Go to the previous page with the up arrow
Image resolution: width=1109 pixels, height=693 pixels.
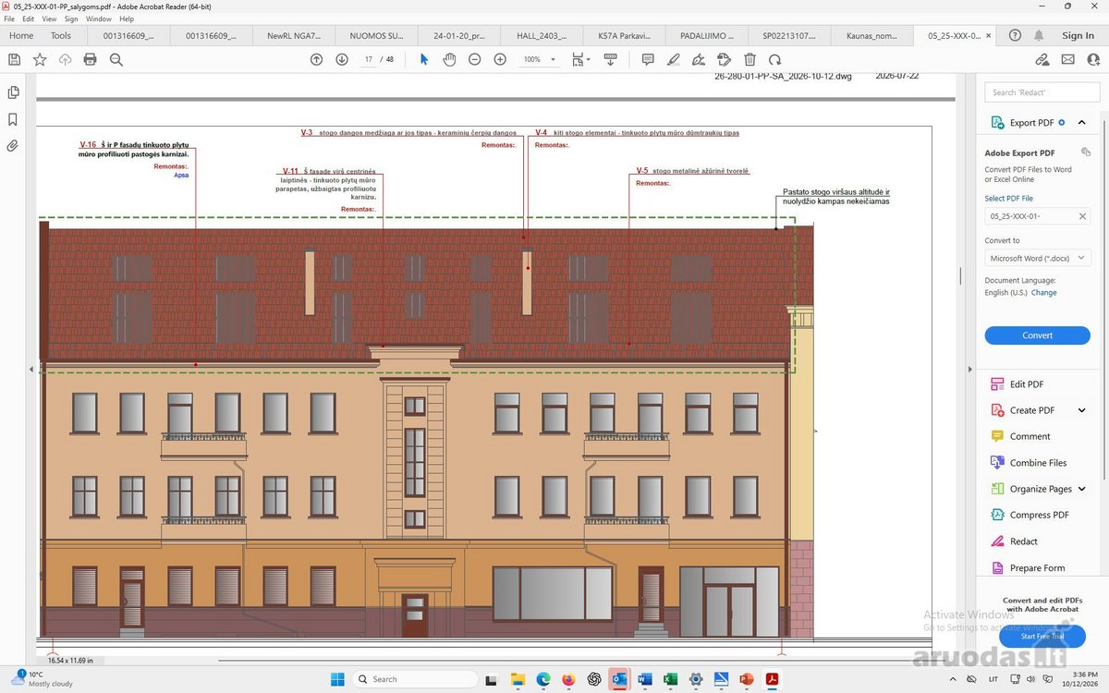pos(316,59)
